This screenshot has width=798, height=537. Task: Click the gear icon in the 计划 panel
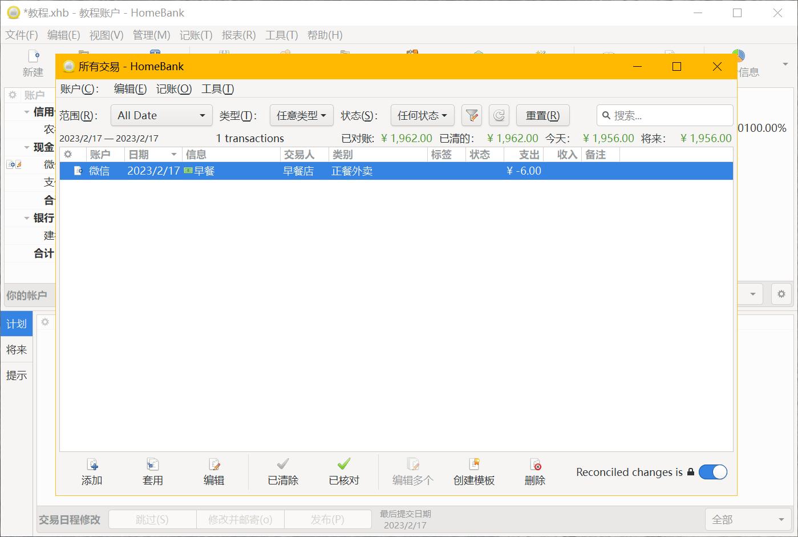point(45,322)
